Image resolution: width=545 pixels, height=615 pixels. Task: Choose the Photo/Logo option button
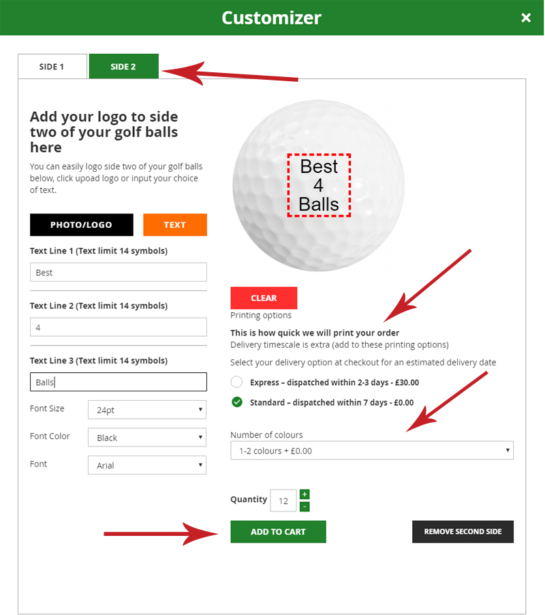(x=81, y=225)
